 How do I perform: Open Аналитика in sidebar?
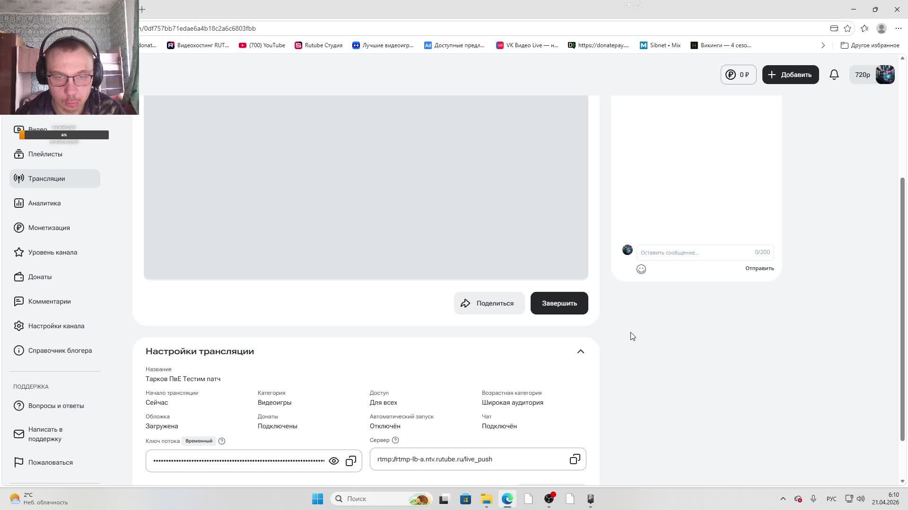pyautogui.click(x=44, y=203)
